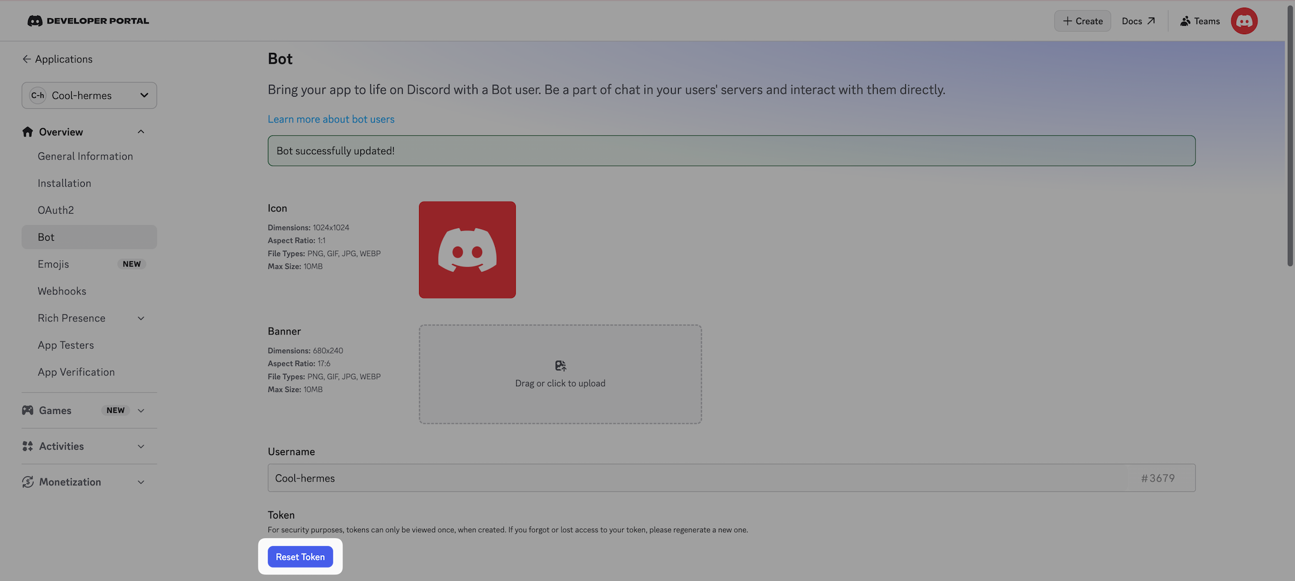Screen dimensions: 1295x581
Task: Click the Overview section label
Action: coord(61,132)
